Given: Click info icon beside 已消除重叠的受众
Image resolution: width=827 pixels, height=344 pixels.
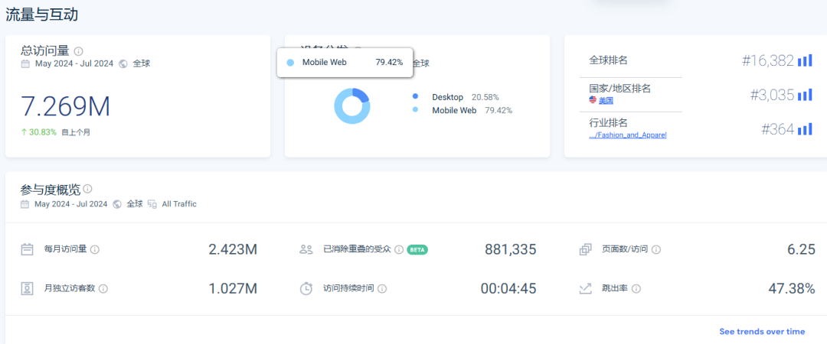Looking at the screenshot, I should coord(399,249).
